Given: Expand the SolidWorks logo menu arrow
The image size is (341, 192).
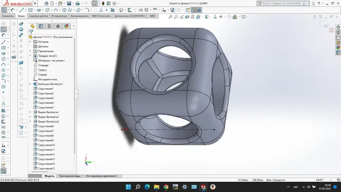Looking at the screenshot, I should point(35,3).
